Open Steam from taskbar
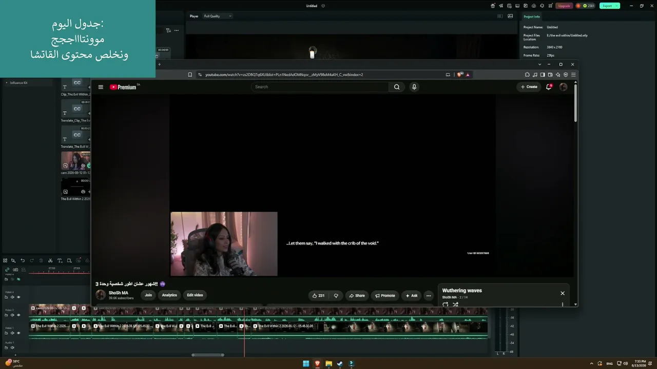 coord(340,364)
